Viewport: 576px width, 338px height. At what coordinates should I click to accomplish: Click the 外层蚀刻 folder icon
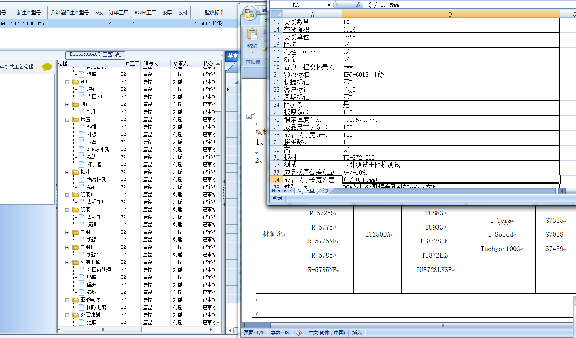pos(75,315)
